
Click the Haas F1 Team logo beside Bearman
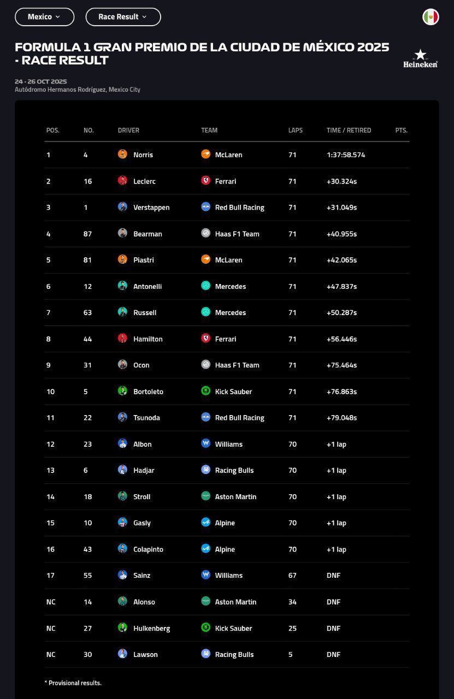205,233
